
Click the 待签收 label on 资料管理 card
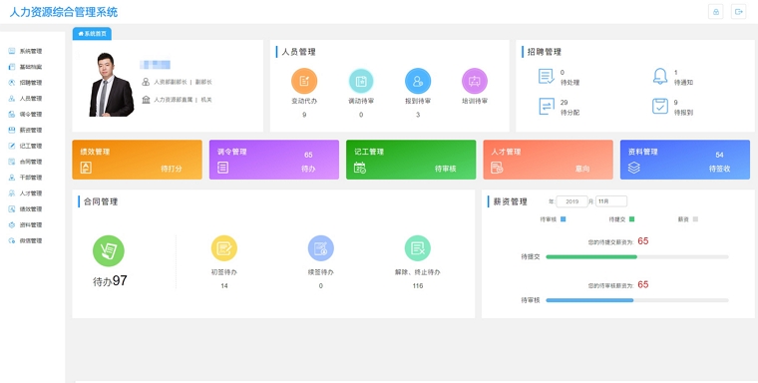click(x=719, y=169)
